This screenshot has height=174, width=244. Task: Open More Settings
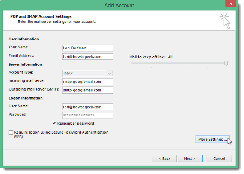point(212,140)
